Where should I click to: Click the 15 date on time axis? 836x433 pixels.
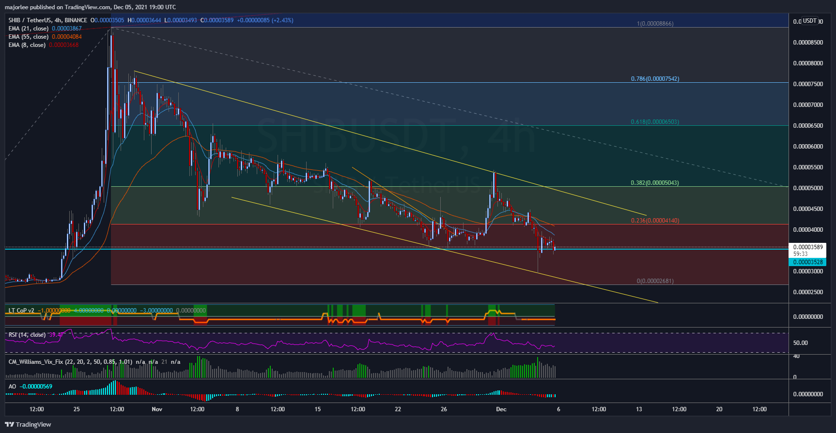[318, 409]
